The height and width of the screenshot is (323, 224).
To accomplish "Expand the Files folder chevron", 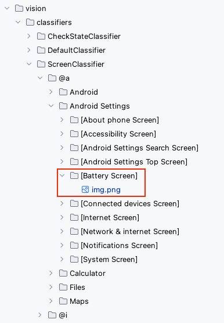I will (51, 287).
